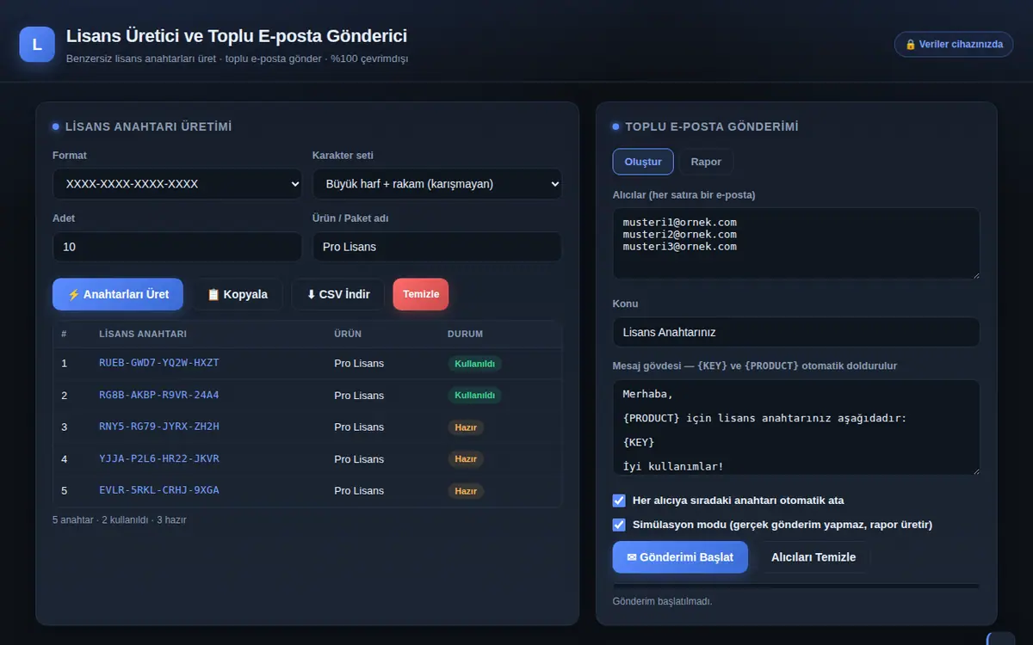Click 'Pro Lisans' in table row 3
The height and width of the screenshot is (645, 1033).
tap(359, 427)
